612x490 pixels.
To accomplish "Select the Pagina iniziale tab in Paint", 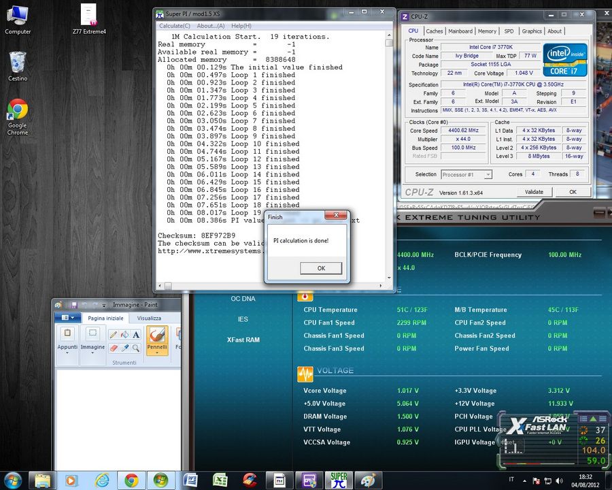I will coord(105,318).
